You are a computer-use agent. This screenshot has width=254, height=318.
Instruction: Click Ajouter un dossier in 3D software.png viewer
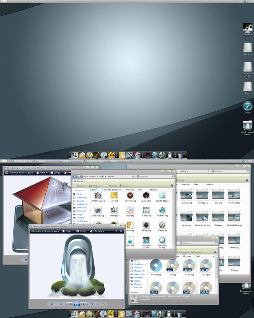click(x=19, y=173)
